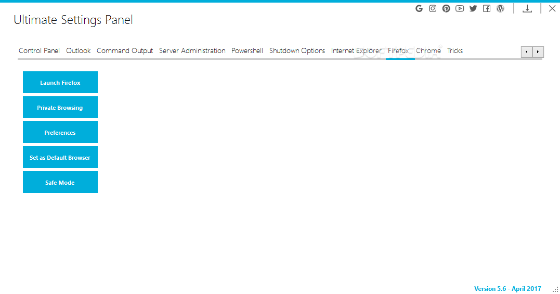The height and width of the screenshot is (294, 560).
Task: Open the YouTube icon link
Action: (x=460, y=8)
